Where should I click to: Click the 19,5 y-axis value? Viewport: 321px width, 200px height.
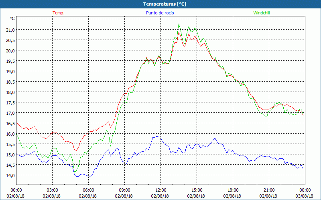tap(10, 61)
